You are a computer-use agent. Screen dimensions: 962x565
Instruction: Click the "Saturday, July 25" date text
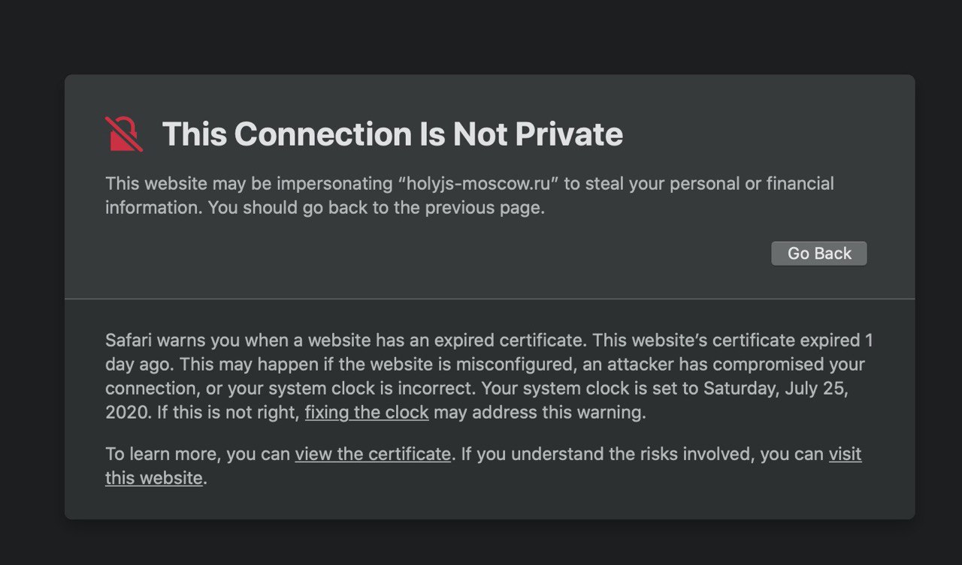pyautogui.click(x=776, y=389)
